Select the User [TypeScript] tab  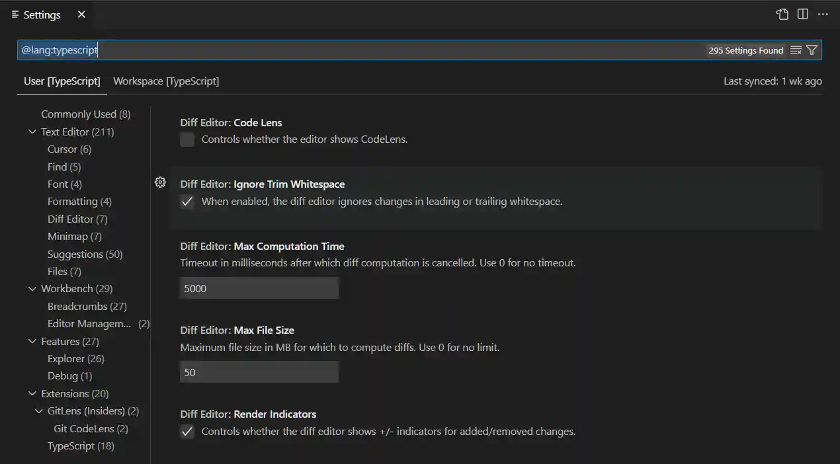[62, 81]
